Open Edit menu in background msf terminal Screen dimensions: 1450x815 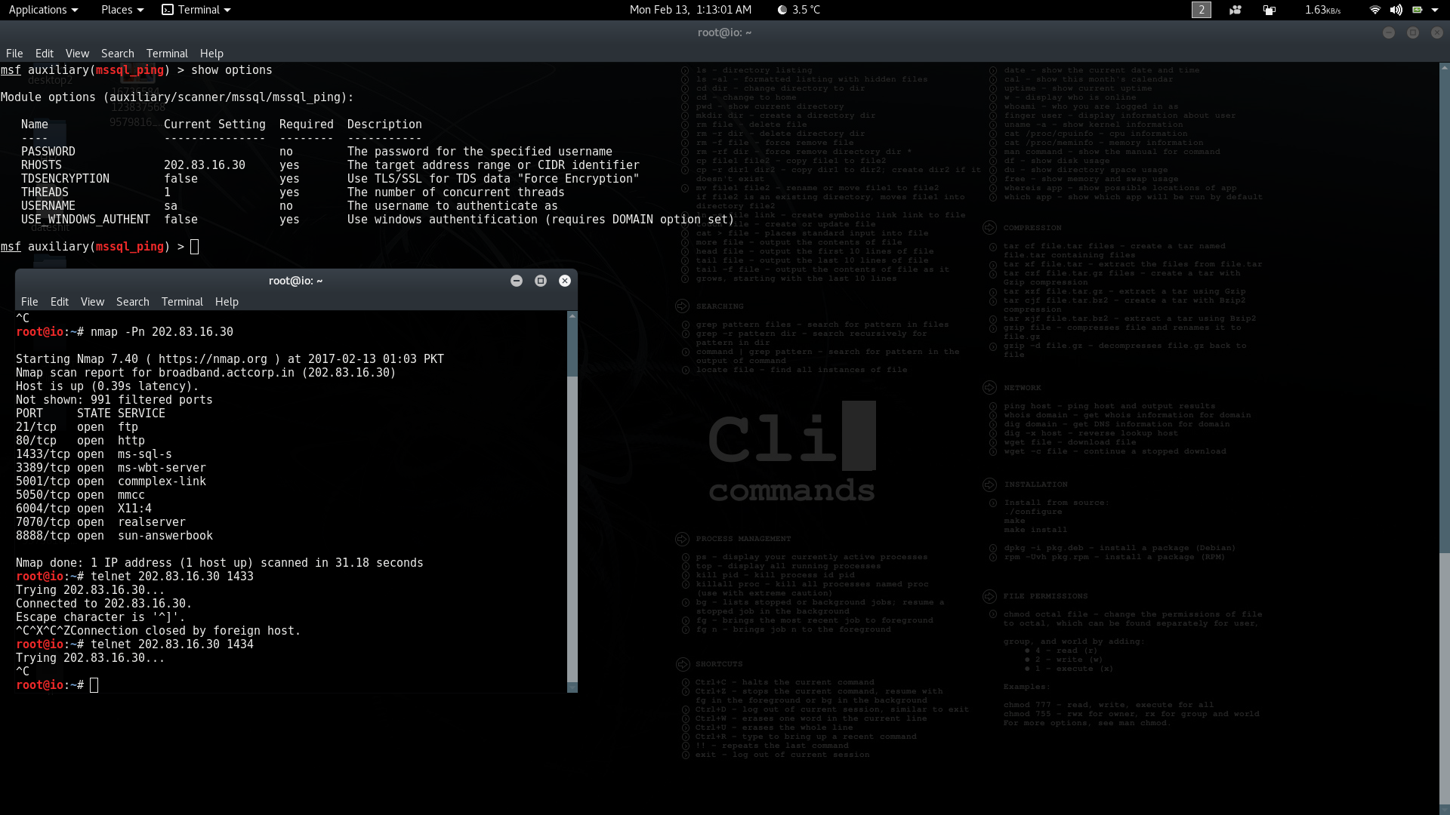coord(45,54)
